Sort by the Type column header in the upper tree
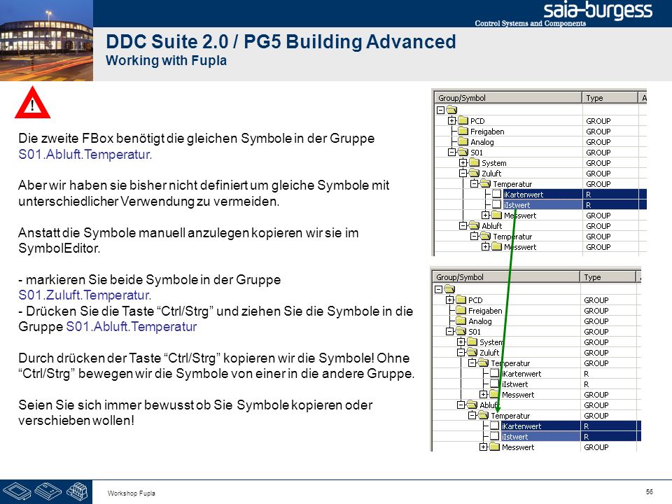Screen dimensions: 672x504 coord(610,98)
